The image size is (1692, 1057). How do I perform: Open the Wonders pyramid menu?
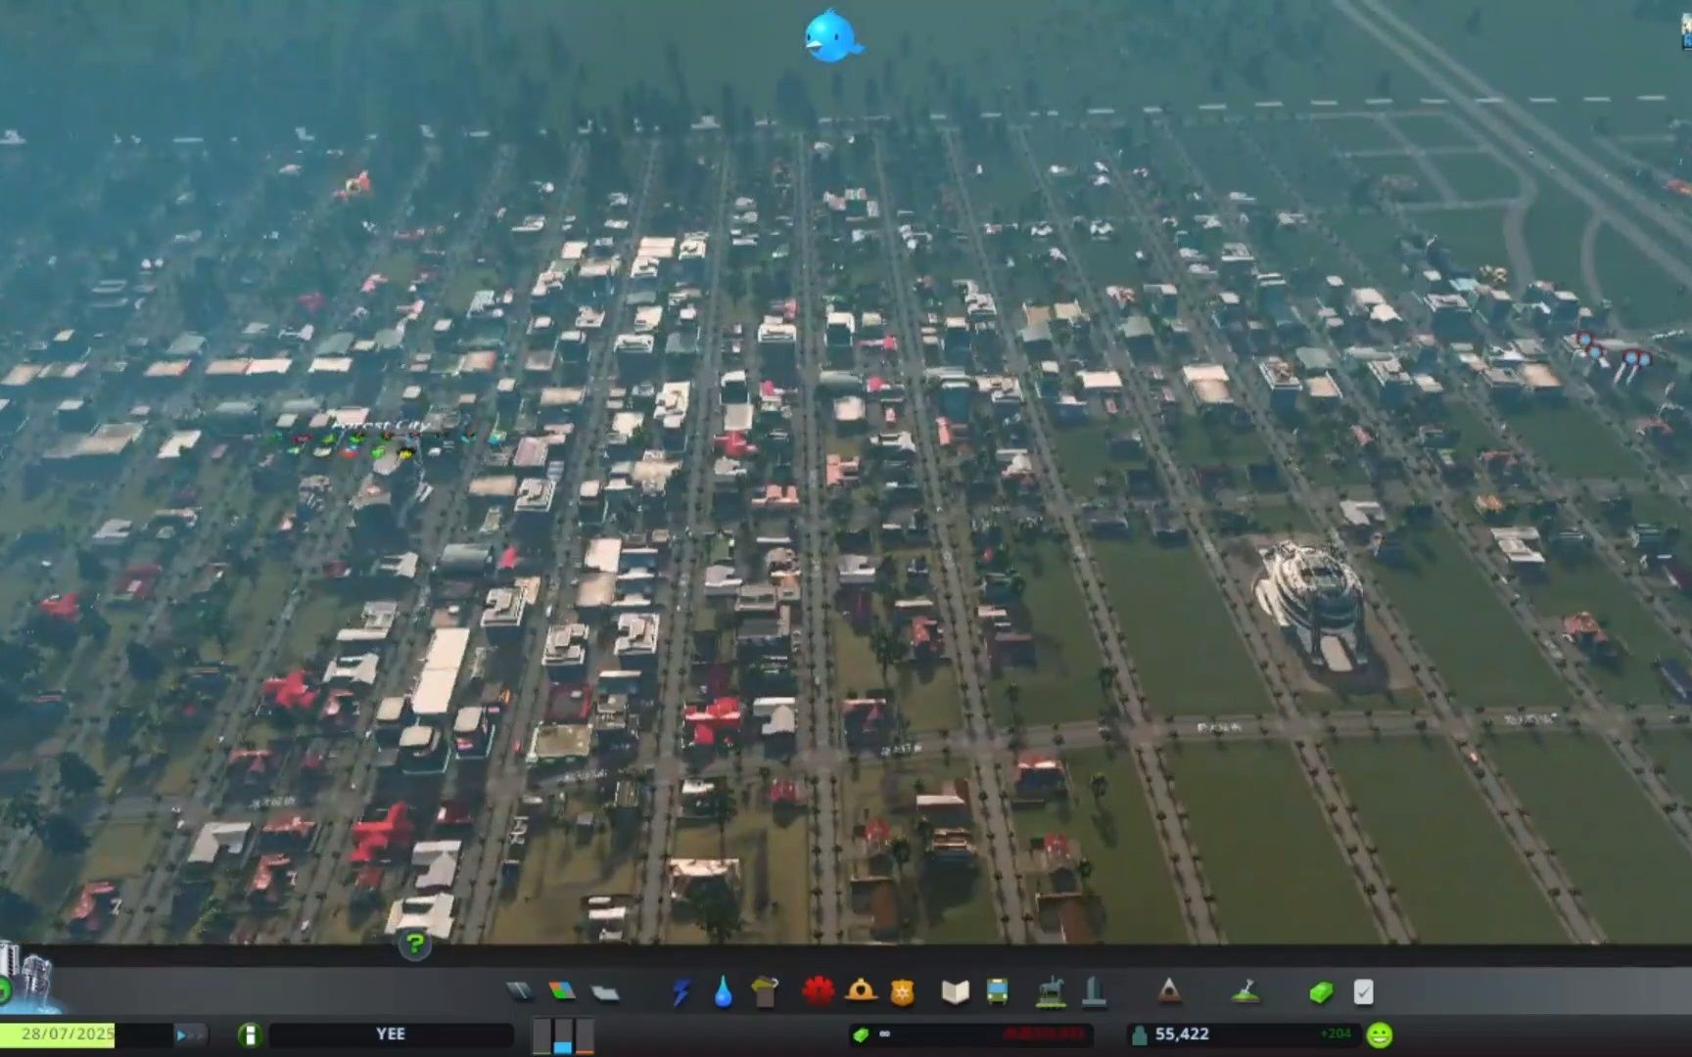1169,992
